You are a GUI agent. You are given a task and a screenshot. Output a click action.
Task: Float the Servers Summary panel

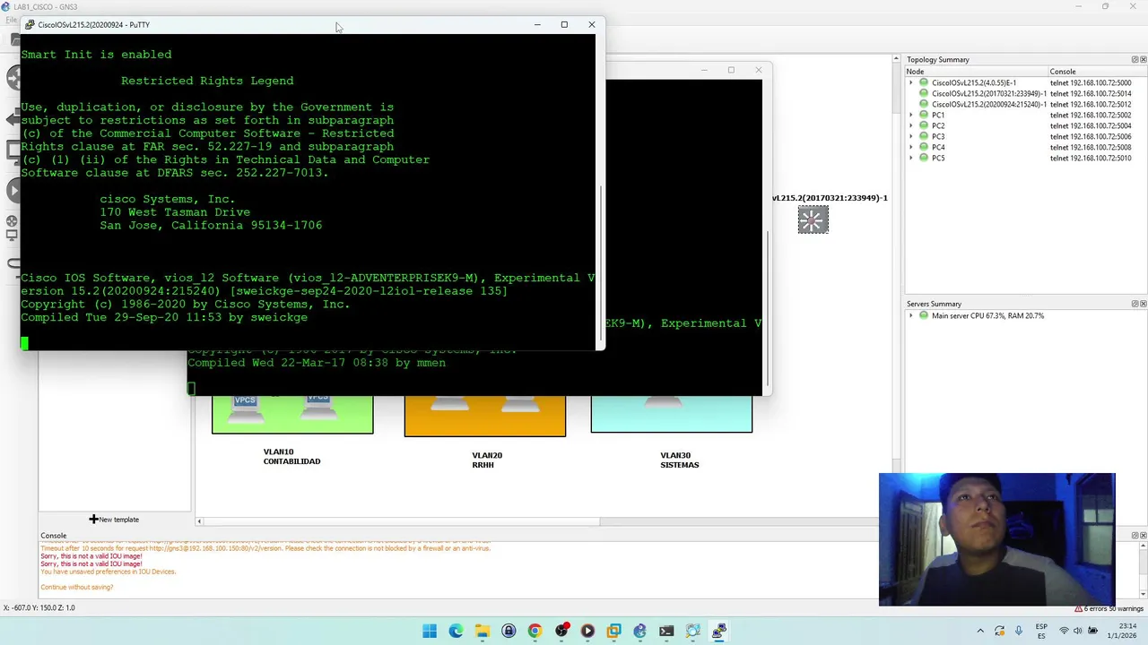(1135, 304)
